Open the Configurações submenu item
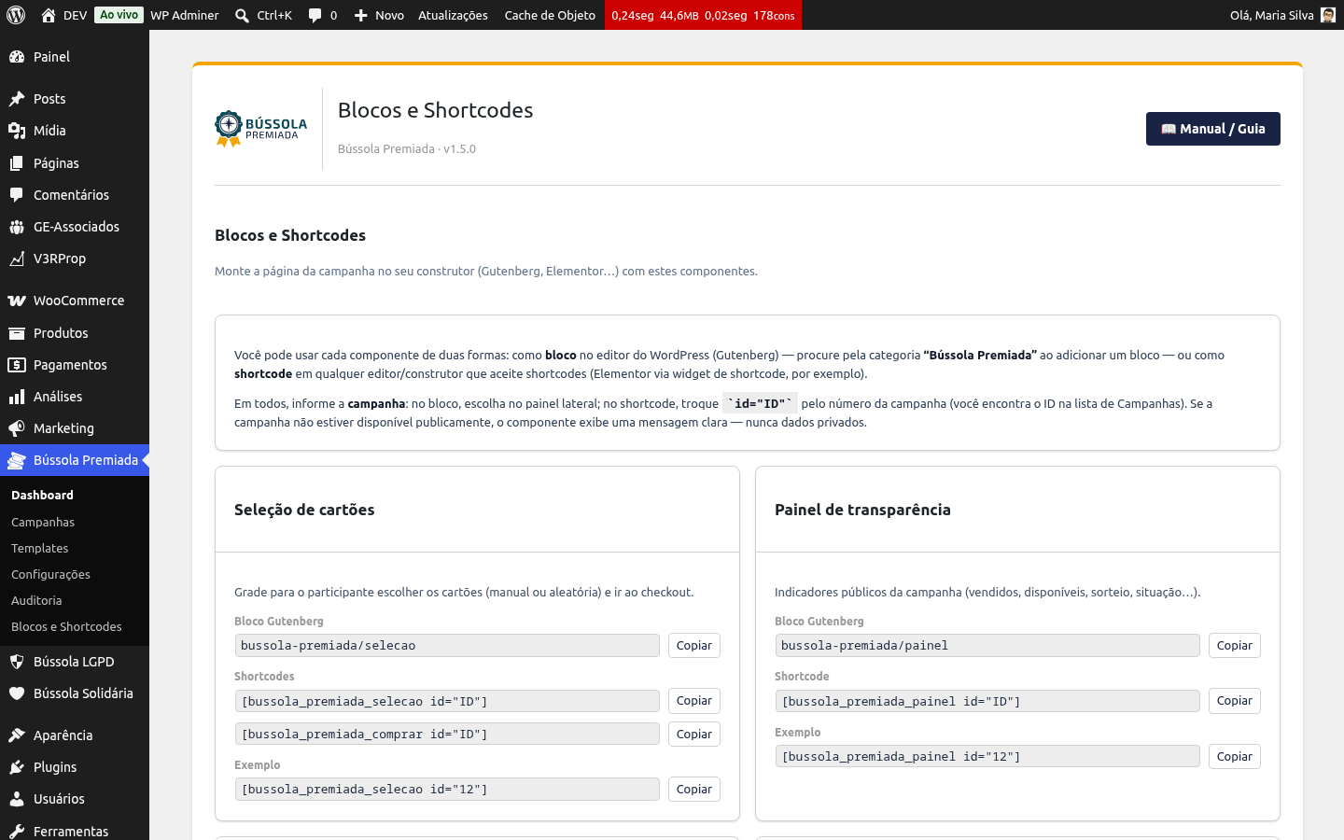The width and height of the screenshot is (1344, 840). [x=51, y=575]
